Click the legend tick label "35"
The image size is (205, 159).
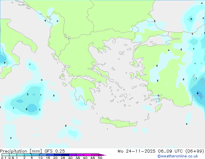click(x=78, y=158)
